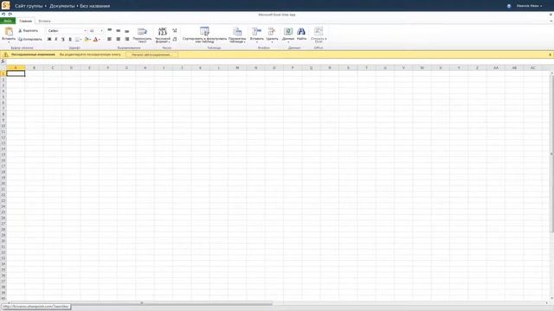The image size is (554, 311).
Task: Select column header AA
Action: click(x=496, y=67)
